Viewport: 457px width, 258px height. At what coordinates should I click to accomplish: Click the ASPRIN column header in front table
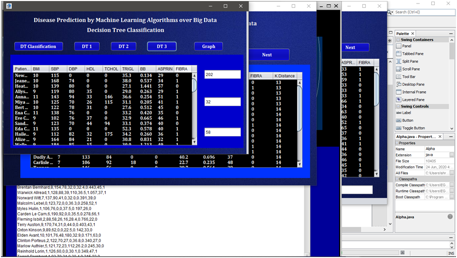165,69
